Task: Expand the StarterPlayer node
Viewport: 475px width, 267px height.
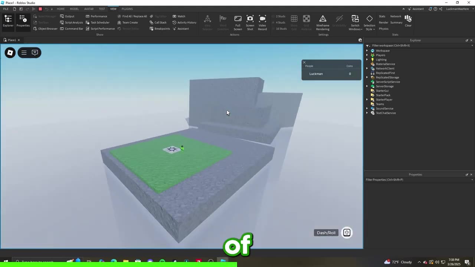Action: click(x=367, y=100)
